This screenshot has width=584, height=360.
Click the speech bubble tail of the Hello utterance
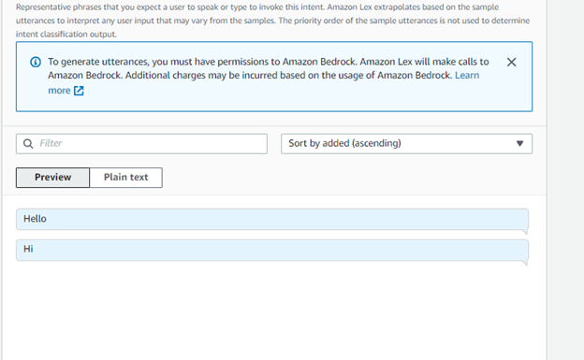(525, 232)
